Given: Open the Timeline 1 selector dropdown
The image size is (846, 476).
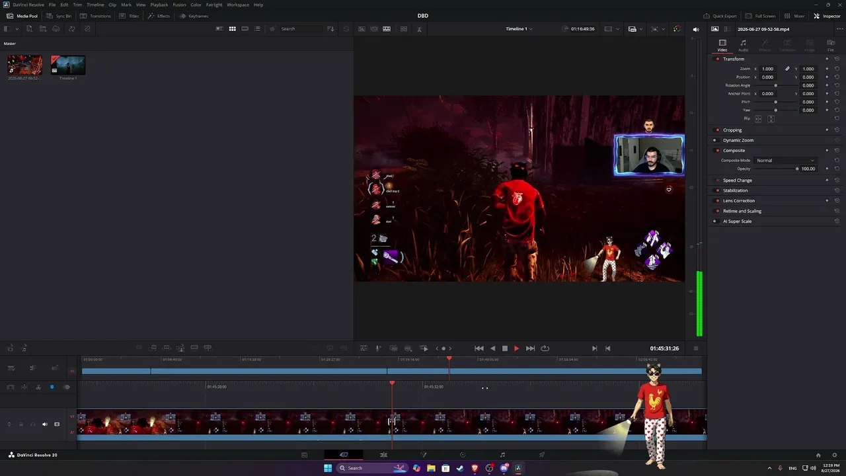Looking at the screenshot, I should 519,29.
